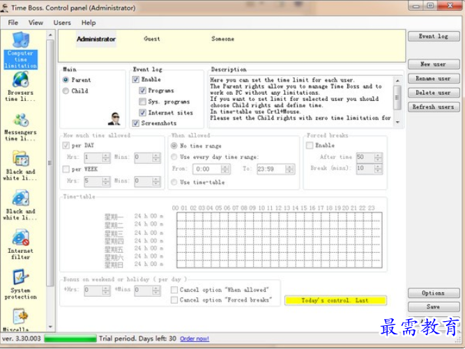Click Break mins spinner arrows

[378, 169]
